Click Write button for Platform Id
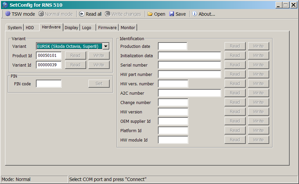The image size is (299, 184). pos(258,130)
